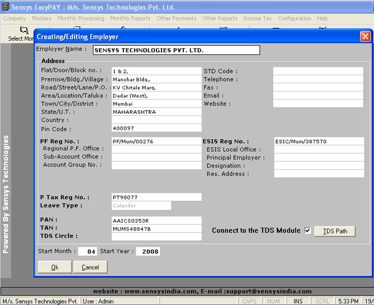
Task: Click the ESIS Local Office field
Action: pos(319,149)
